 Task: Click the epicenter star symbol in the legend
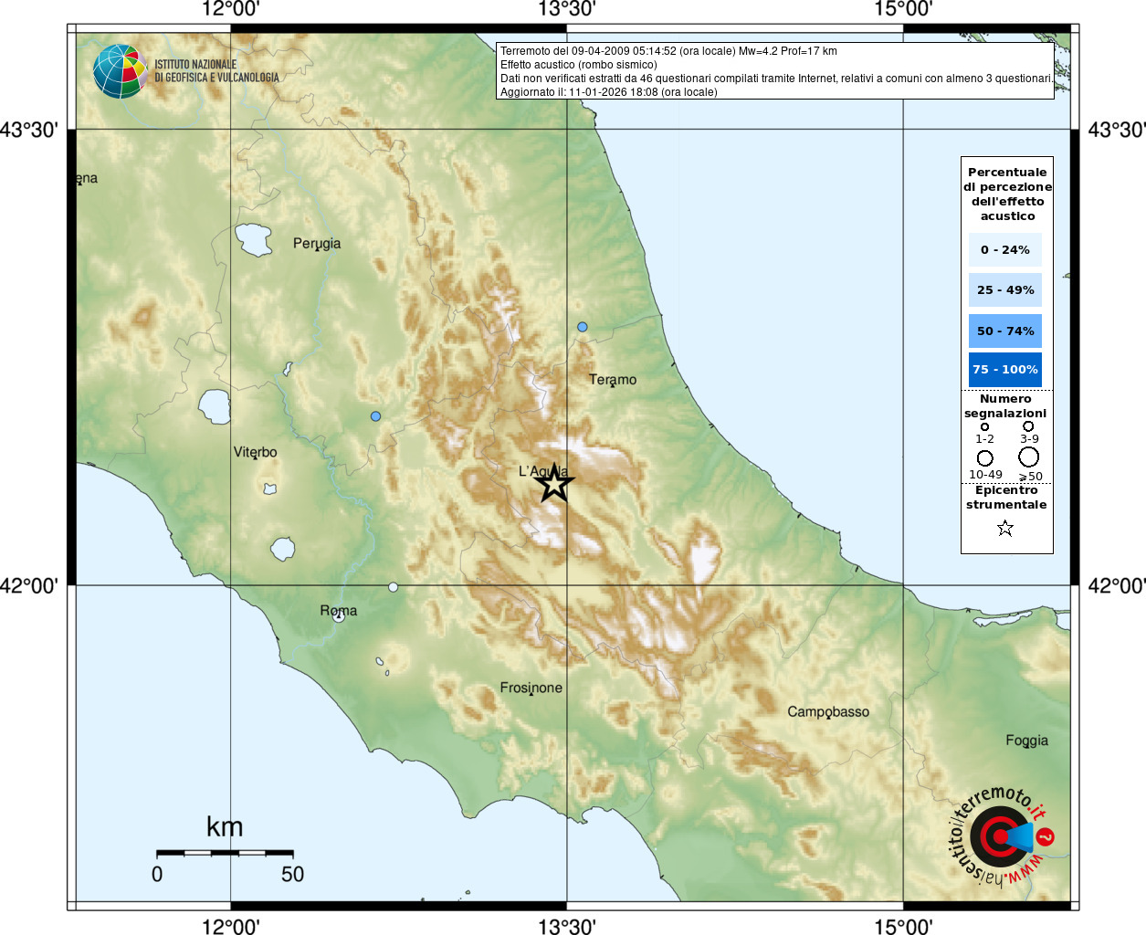pyautogui.click(x=1005, y=528)
